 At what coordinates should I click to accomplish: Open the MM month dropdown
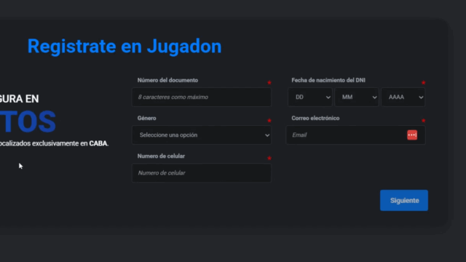[x=356, y=97]
